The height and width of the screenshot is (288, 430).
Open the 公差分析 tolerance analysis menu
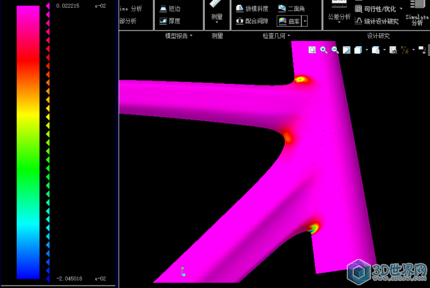pyautogui.click(x=339, y=12)
